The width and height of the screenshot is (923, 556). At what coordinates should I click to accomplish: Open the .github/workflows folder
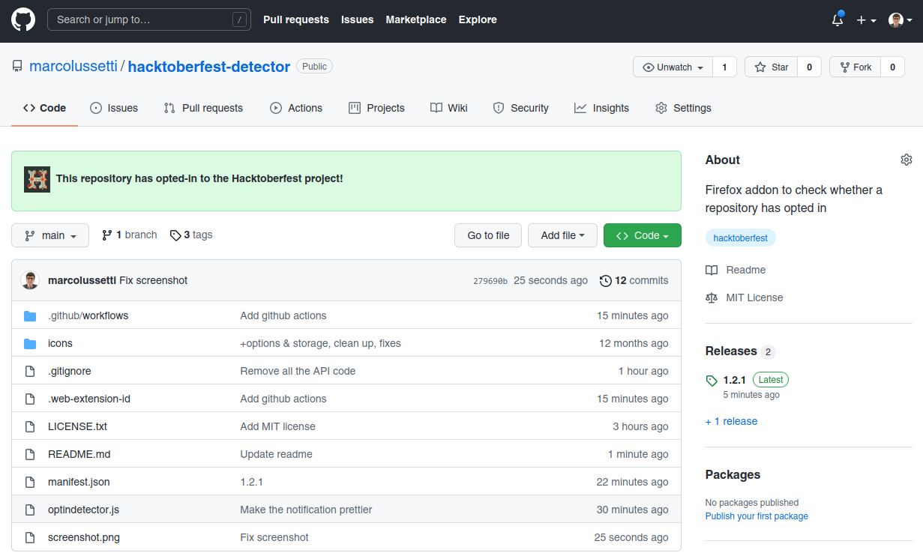click(x=88, y=315)
